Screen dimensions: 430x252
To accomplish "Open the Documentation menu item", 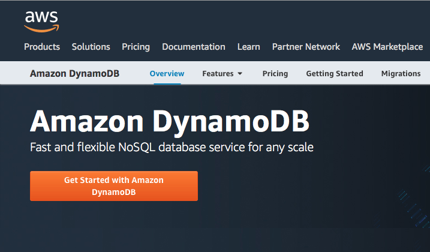I will pyautogui.click(x=194, y=47).
